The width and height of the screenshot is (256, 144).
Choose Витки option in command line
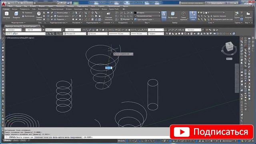click(x=55, y=137)
